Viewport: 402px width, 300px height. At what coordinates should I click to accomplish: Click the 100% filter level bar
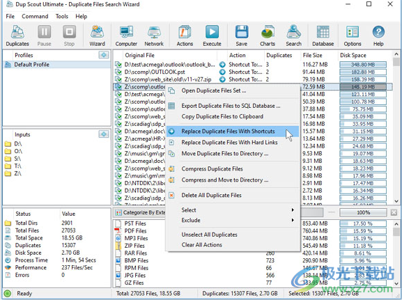pyautogui.click(x=363, y=212)
